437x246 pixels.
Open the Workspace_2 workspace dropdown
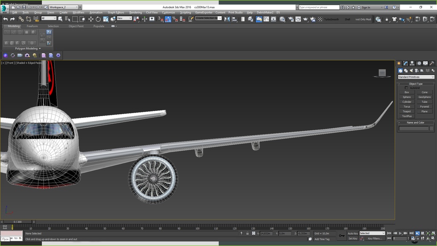(x=64, y=7)
